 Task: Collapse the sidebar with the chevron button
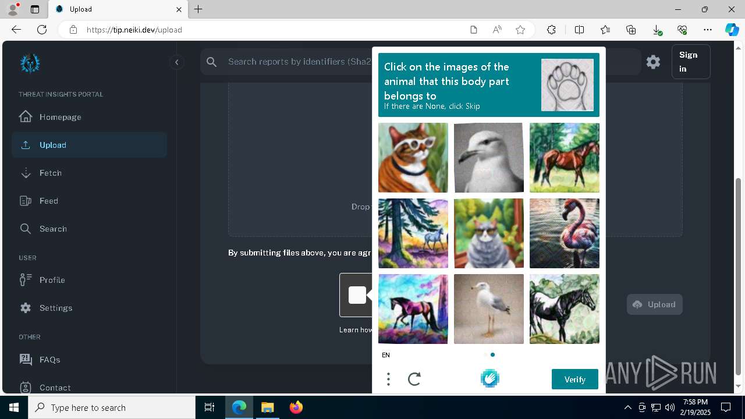pyautogui.click(x=176, y=62)
